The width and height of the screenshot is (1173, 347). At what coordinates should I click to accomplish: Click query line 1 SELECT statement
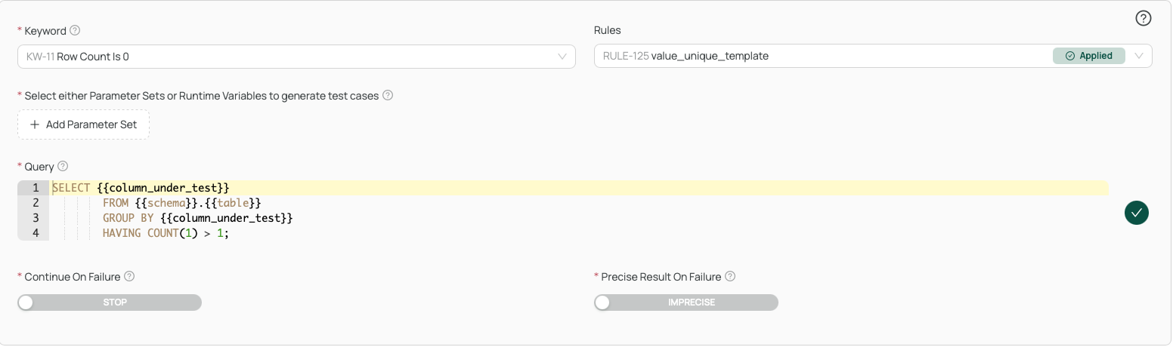[x=141, y=188]
